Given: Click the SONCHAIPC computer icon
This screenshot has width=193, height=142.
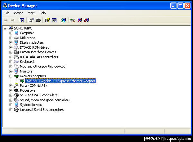Looking at the screenshot, I should pyautogui.click(x=11, y=28).
